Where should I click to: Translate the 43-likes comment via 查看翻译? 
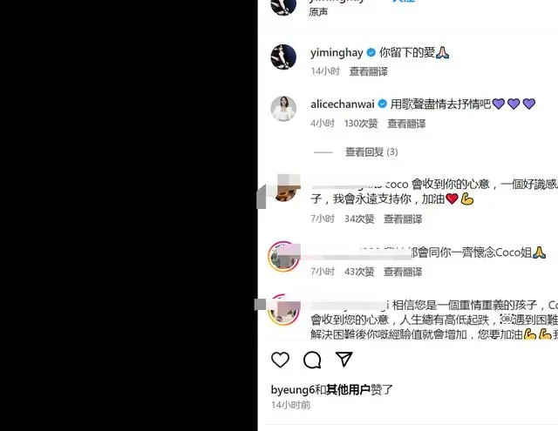(x=403, y=272)
